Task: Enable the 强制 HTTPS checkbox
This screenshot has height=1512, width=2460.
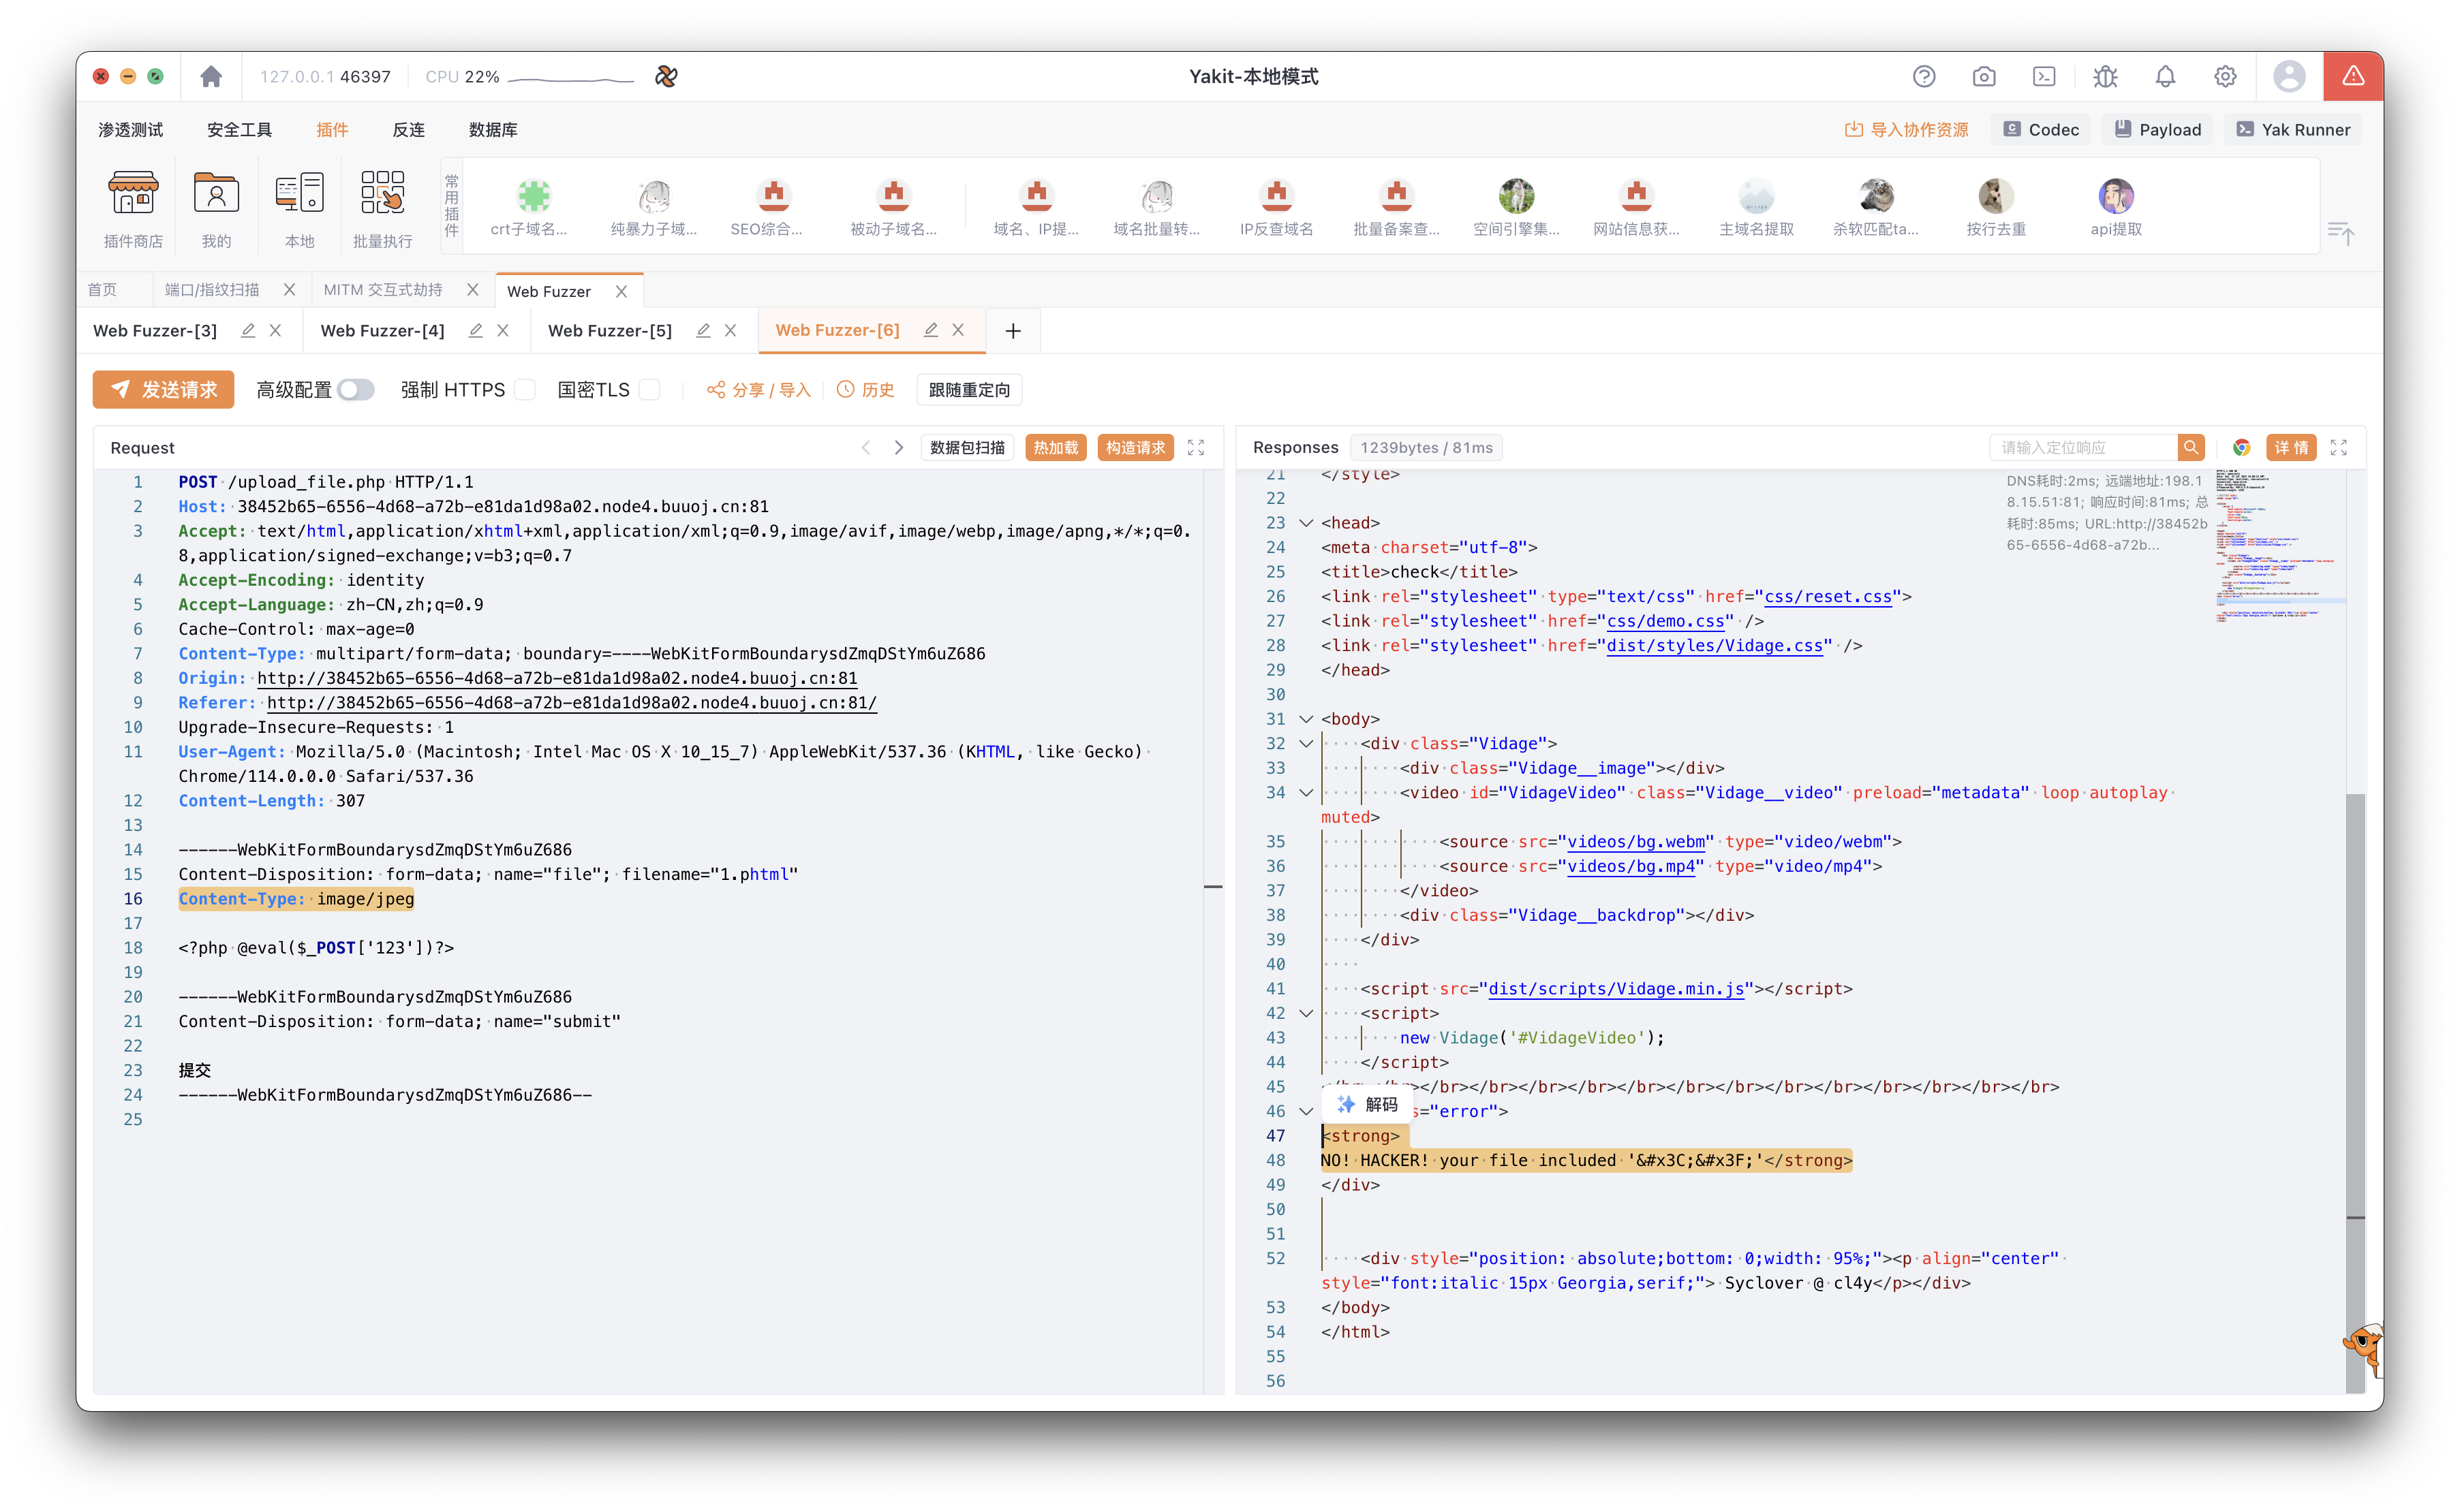Action: tap(525, 390)
